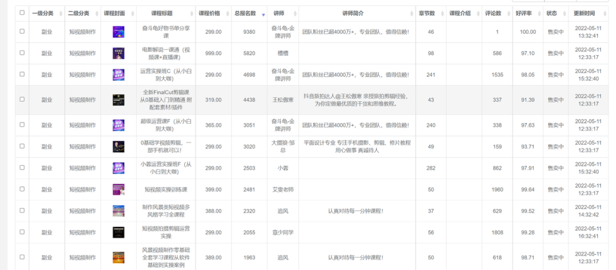Click sort arrows in 章节数 header
616x270 pixels.
pos(443,14)
